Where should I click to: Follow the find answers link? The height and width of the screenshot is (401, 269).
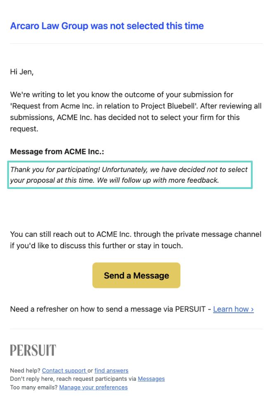click(111, 370)
